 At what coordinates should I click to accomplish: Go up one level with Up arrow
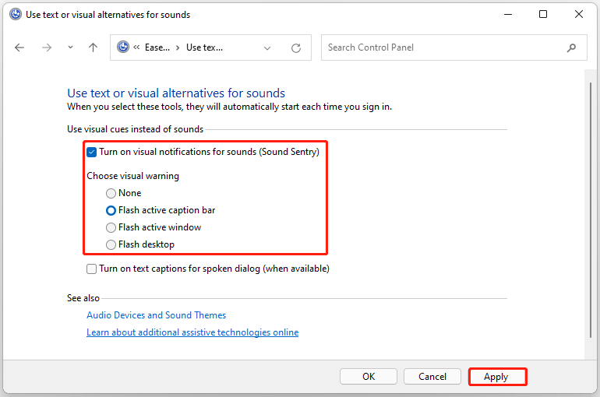[93, 47]
